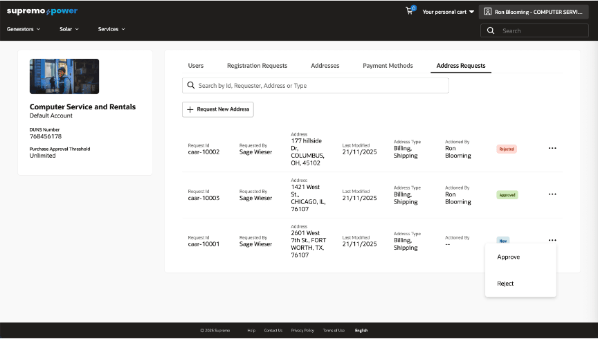The height and width of the screenshot is (339, 598).
Task: Select English language in footer
Action: tap(361, 331)
